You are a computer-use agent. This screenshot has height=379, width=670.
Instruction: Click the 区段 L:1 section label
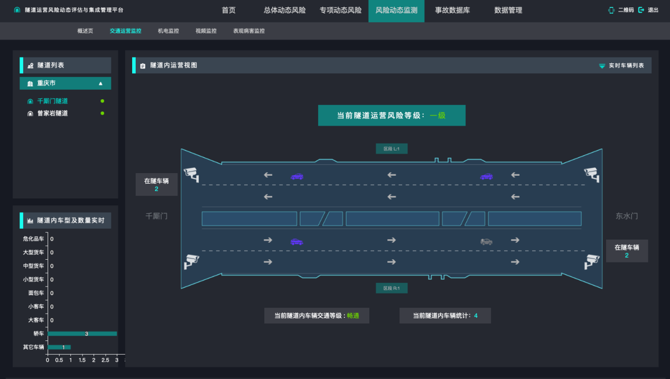tap(392, 149)
